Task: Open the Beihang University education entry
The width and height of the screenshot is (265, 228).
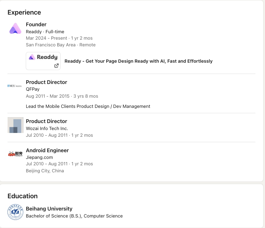Action: (x=49, y=209)
